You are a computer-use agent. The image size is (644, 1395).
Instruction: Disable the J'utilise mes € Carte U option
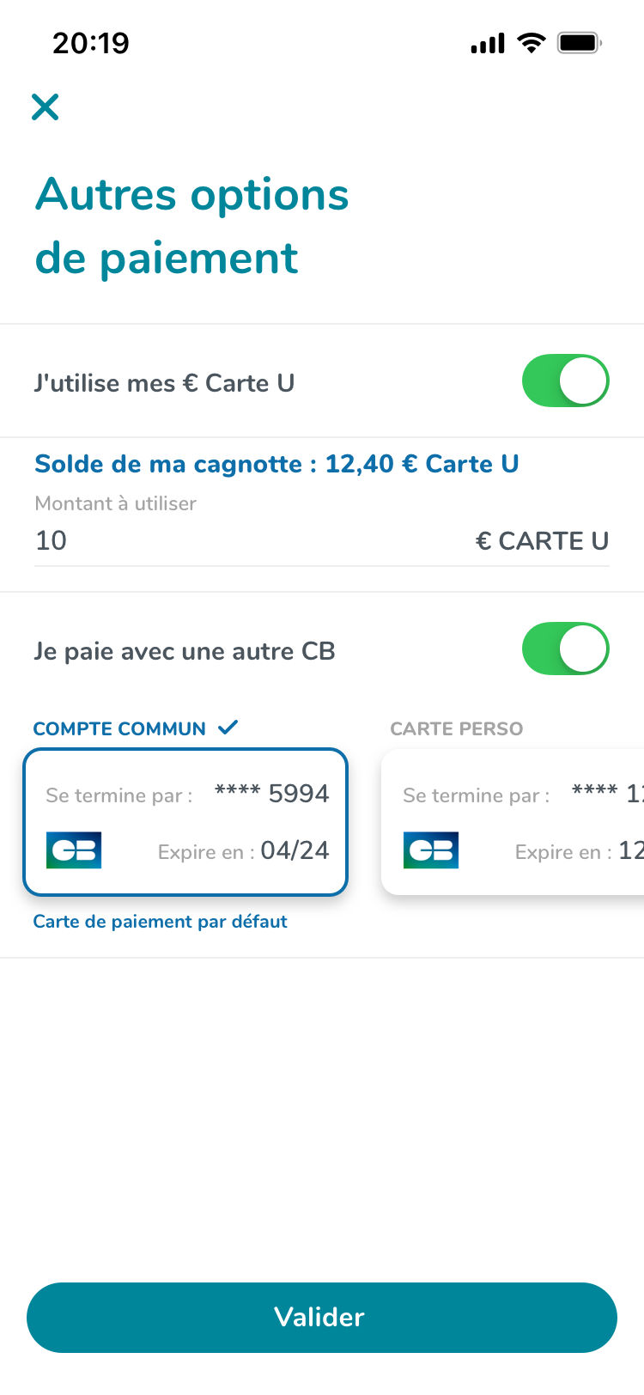[x=566, y=381]
